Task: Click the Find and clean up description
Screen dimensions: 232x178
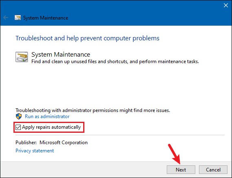Action: 115,62
